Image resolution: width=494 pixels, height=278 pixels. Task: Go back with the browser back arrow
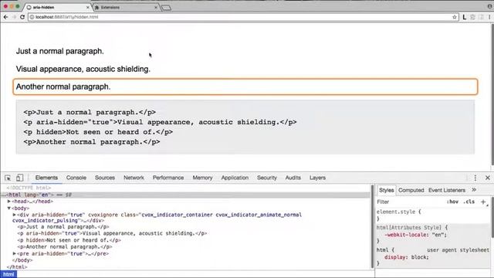point(5,17)
